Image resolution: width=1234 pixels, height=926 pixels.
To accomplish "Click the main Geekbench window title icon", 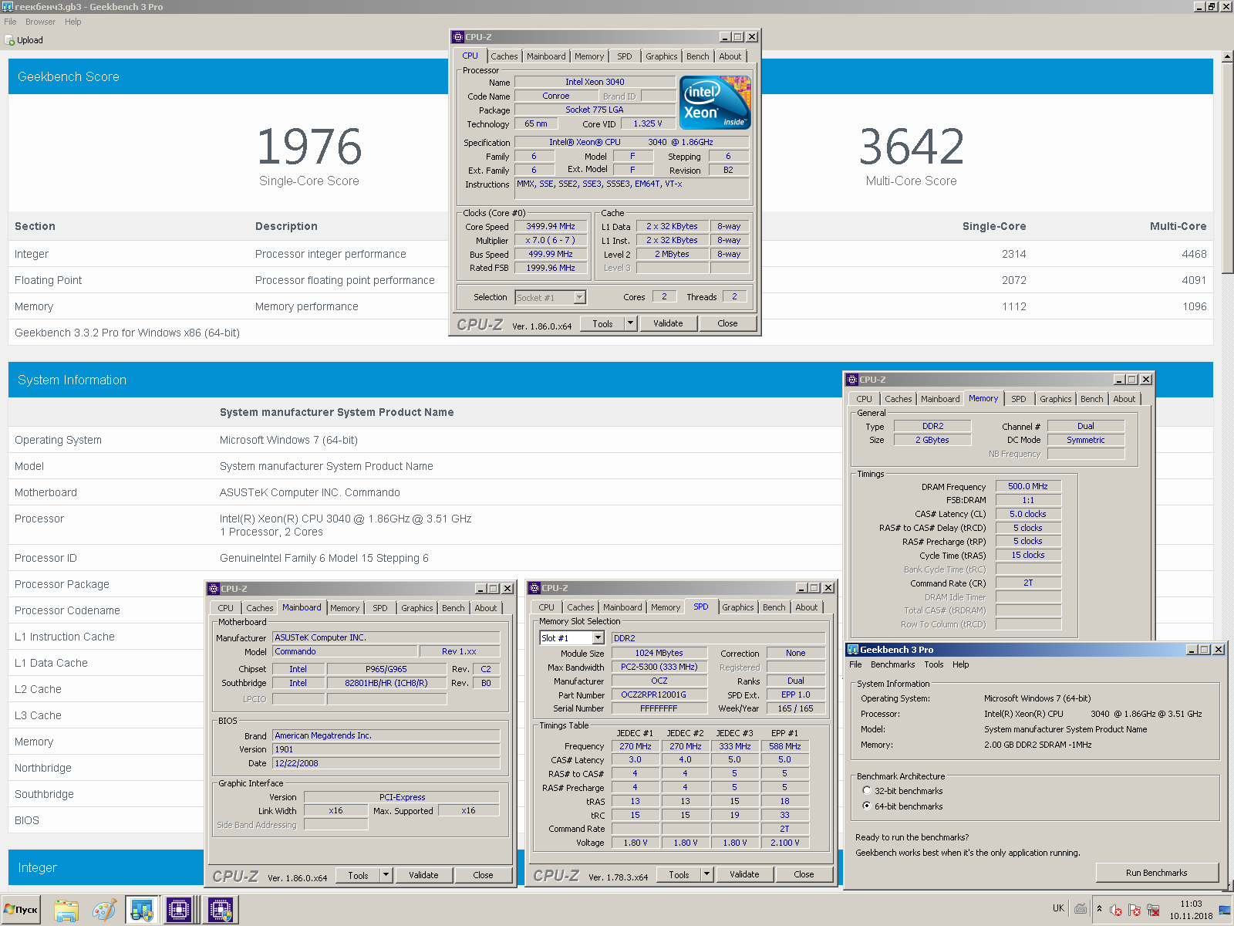I will pyautogui.click(x=7, y=6).
